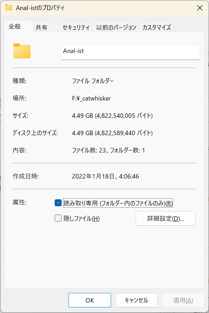The image size is (209, 313).
Task: Click the small folder icon in title bar
Action: click(x=9, y=8)
